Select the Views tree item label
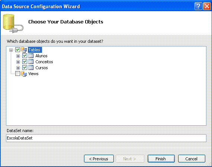The width and height of the screenshot is (212, 167). click(33, 74)
